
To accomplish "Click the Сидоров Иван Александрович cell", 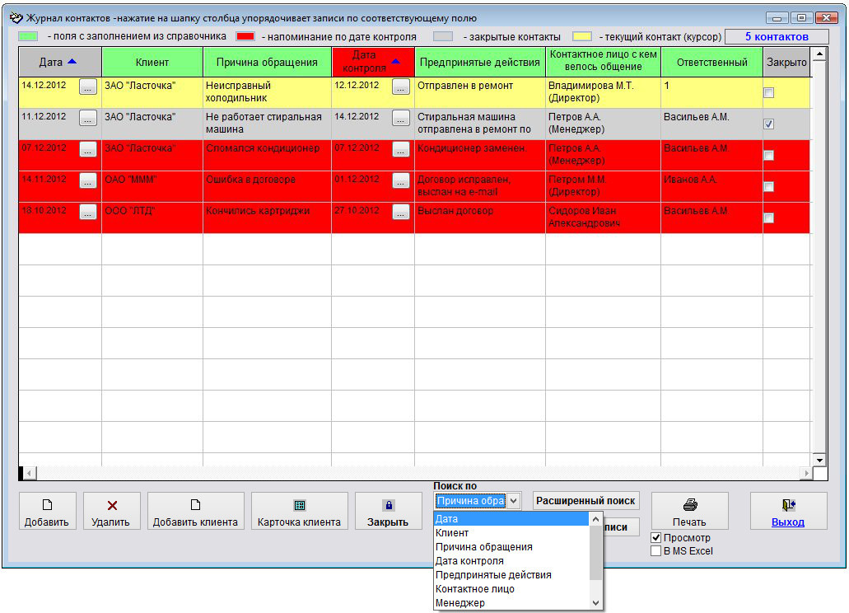I will [x=603, y=218].
